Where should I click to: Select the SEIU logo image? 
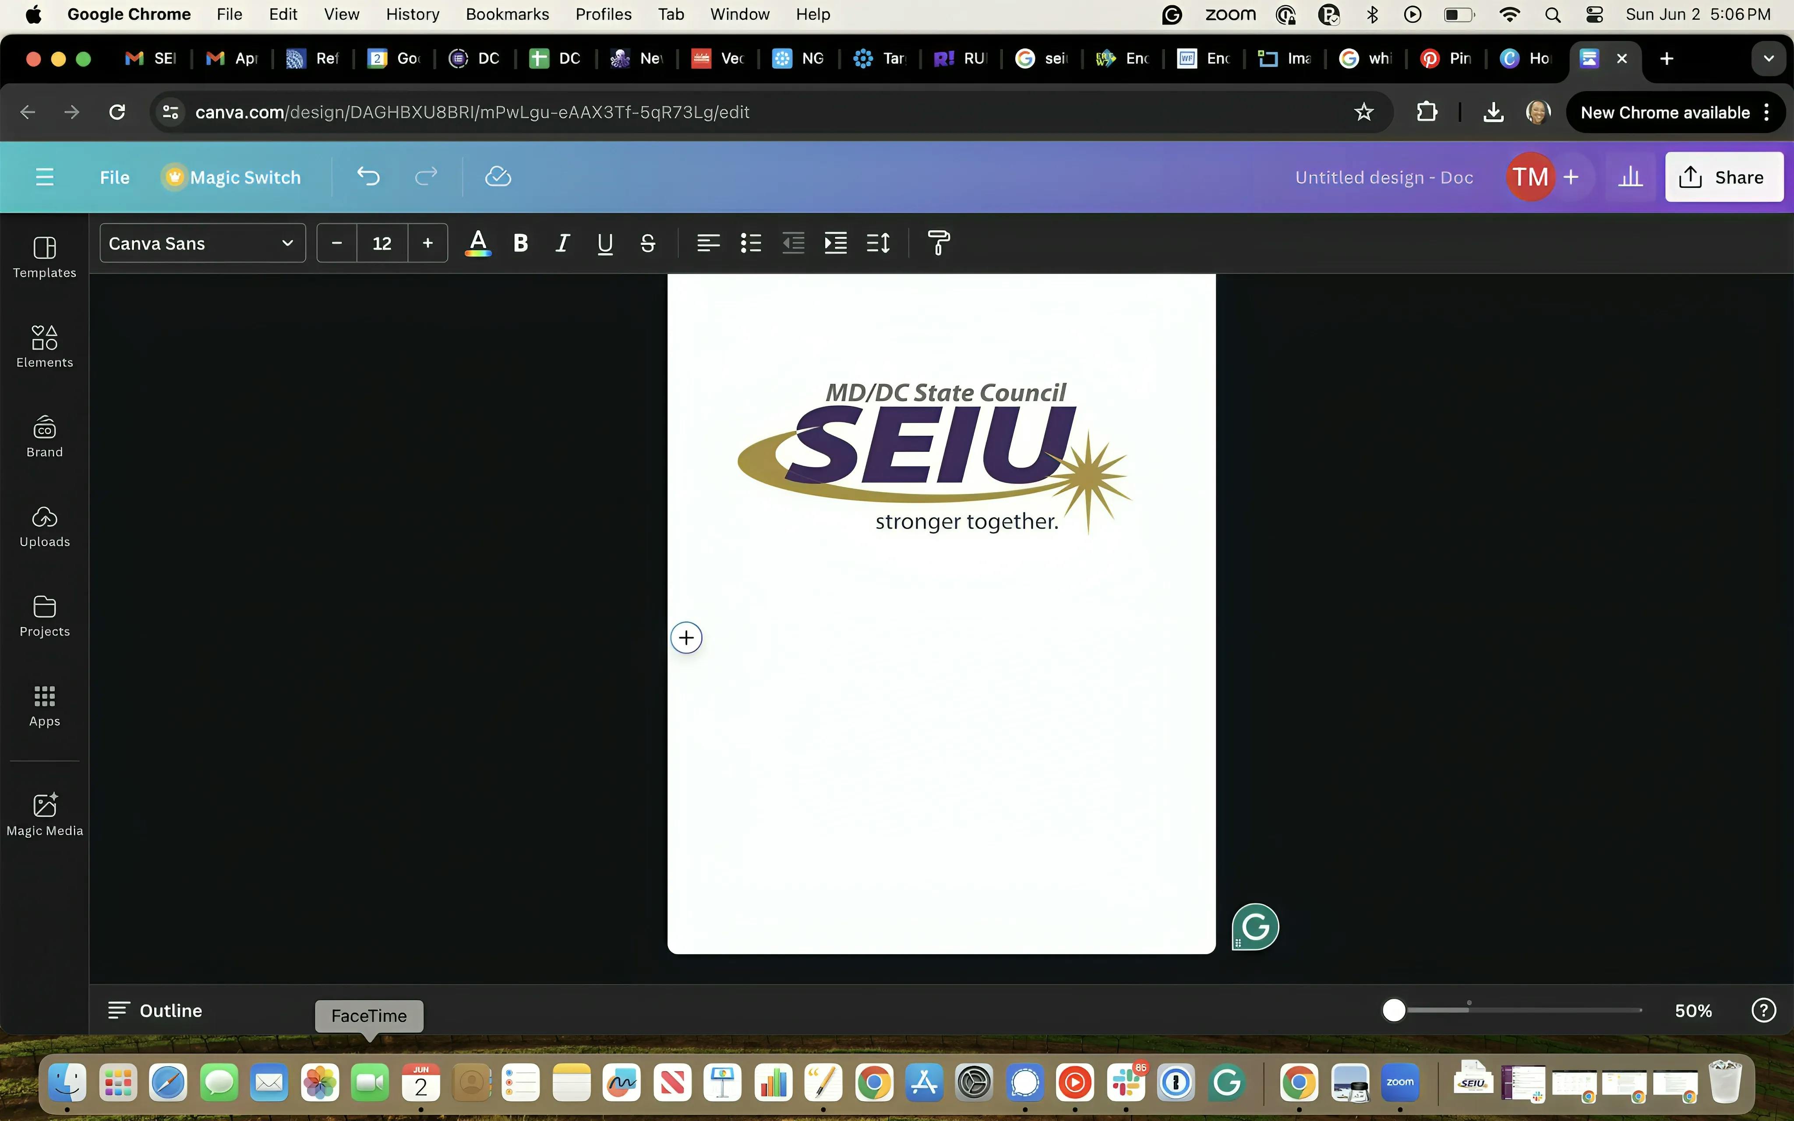point(936,458)
